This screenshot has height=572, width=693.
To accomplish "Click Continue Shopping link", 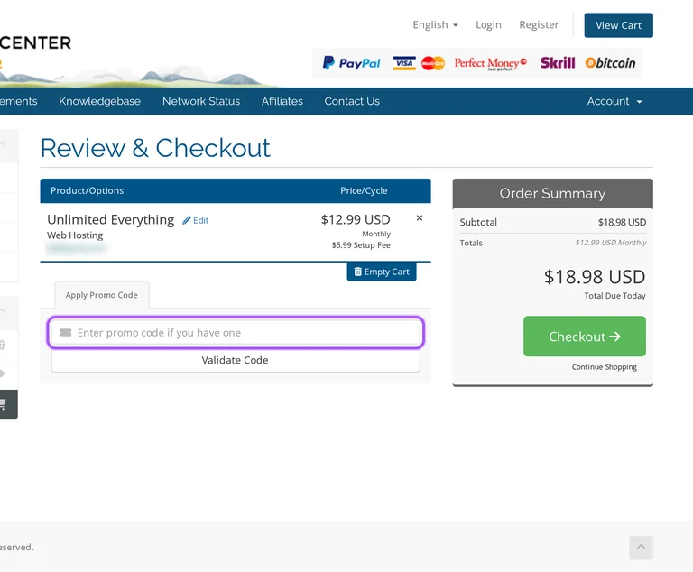I will (605, 367).
